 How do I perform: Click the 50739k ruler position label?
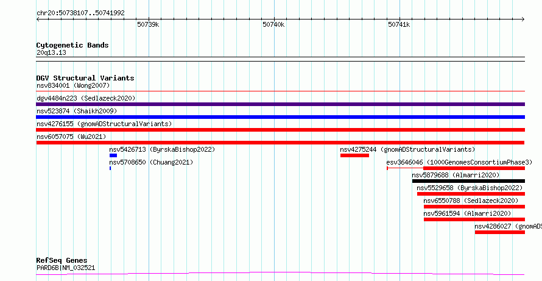[148, 24]
